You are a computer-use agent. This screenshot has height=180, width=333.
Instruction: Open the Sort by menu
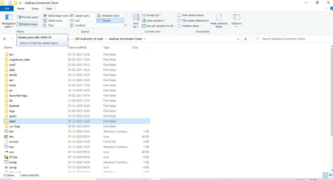click(136, 21)
